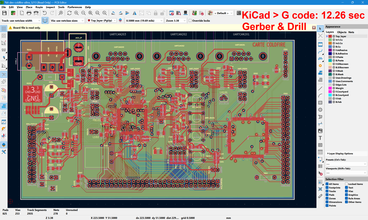The width and height of the screenshot is (368, 220).
Task: Click the board inspection tools icon bottom-left
Action: pos(4,152)
